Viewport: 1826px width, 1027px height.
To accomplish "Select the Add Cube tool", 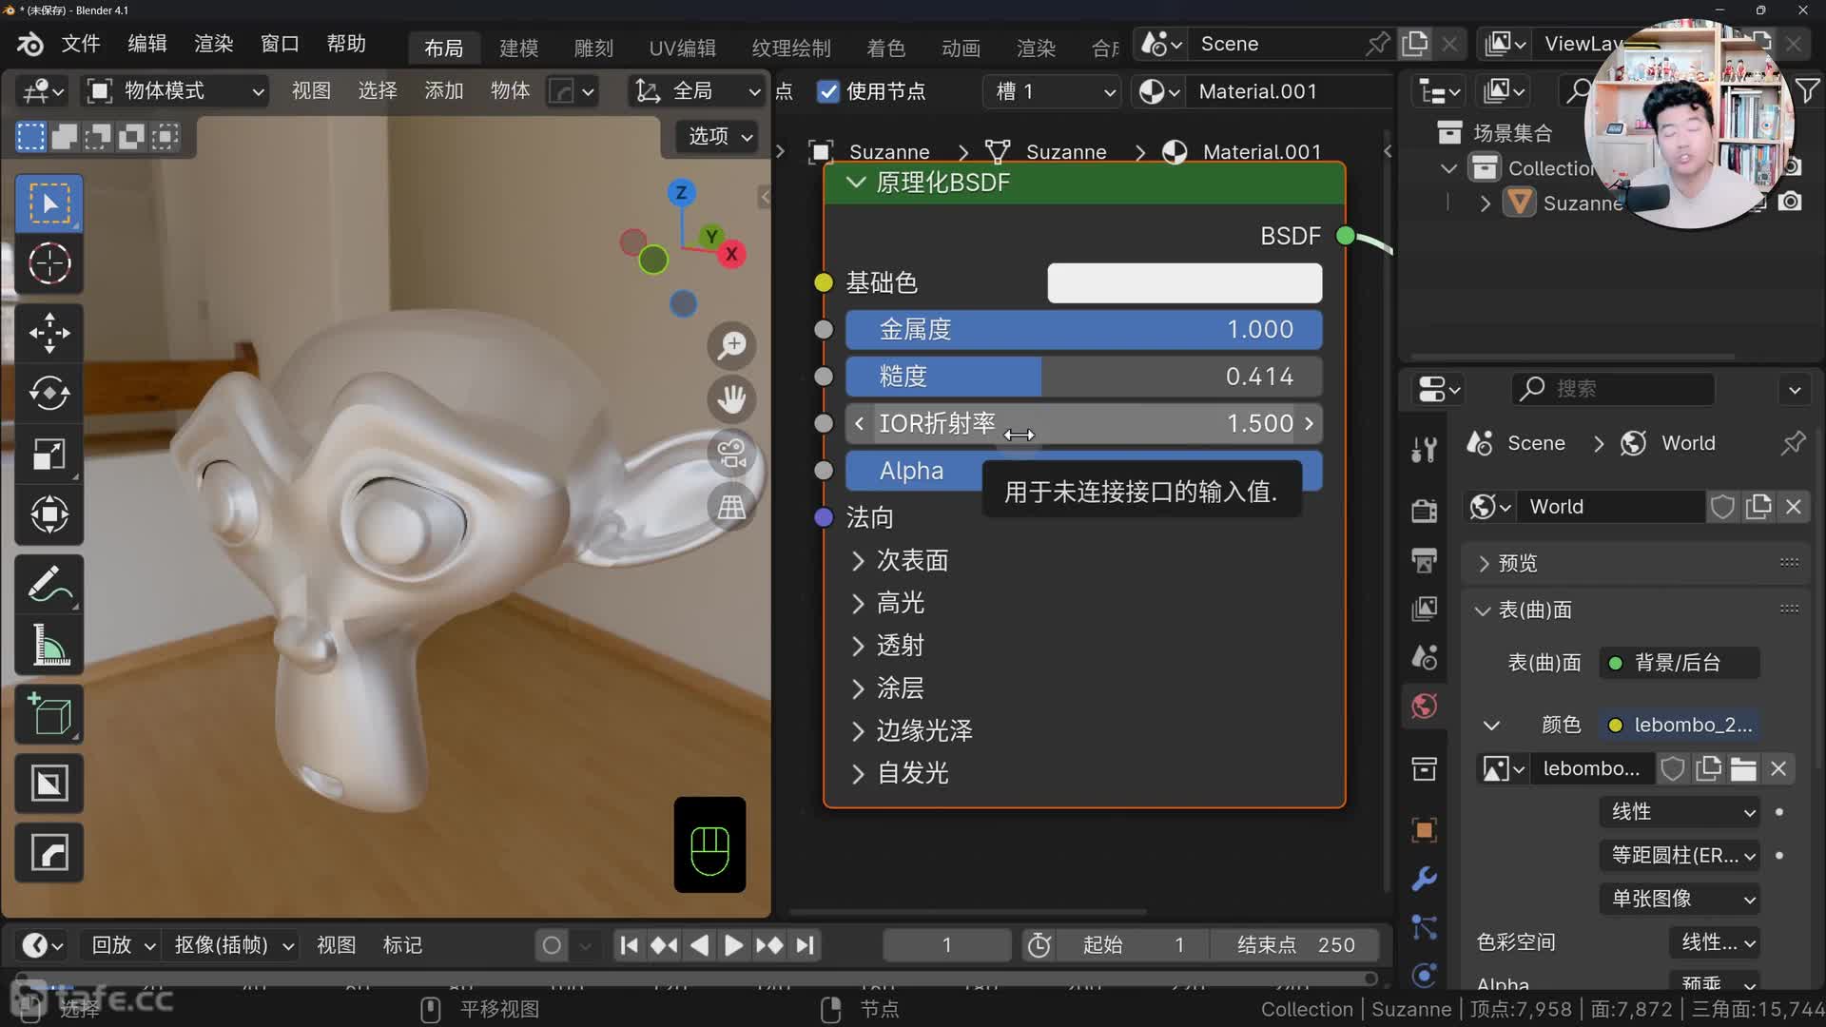I will (x=49, y=714).
